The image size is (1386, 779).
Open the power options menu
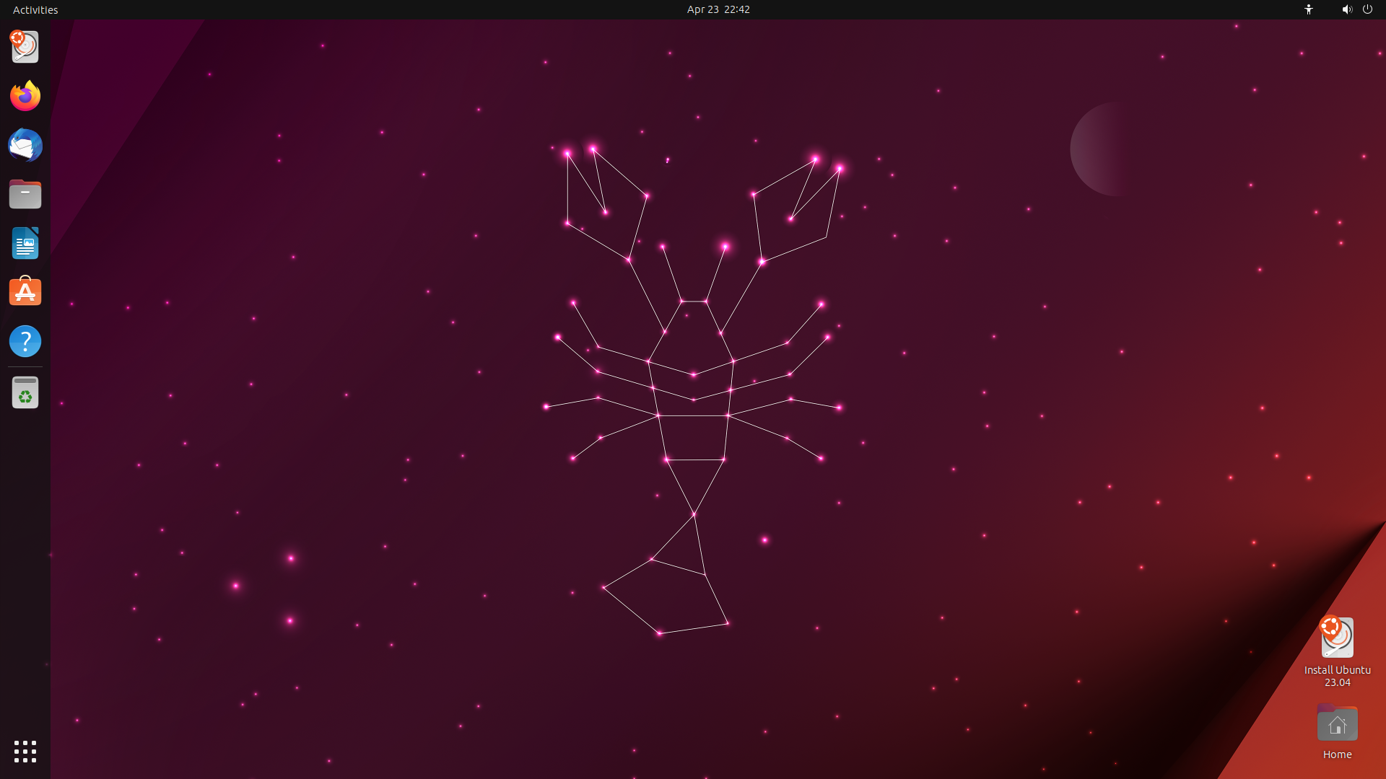1369,9
